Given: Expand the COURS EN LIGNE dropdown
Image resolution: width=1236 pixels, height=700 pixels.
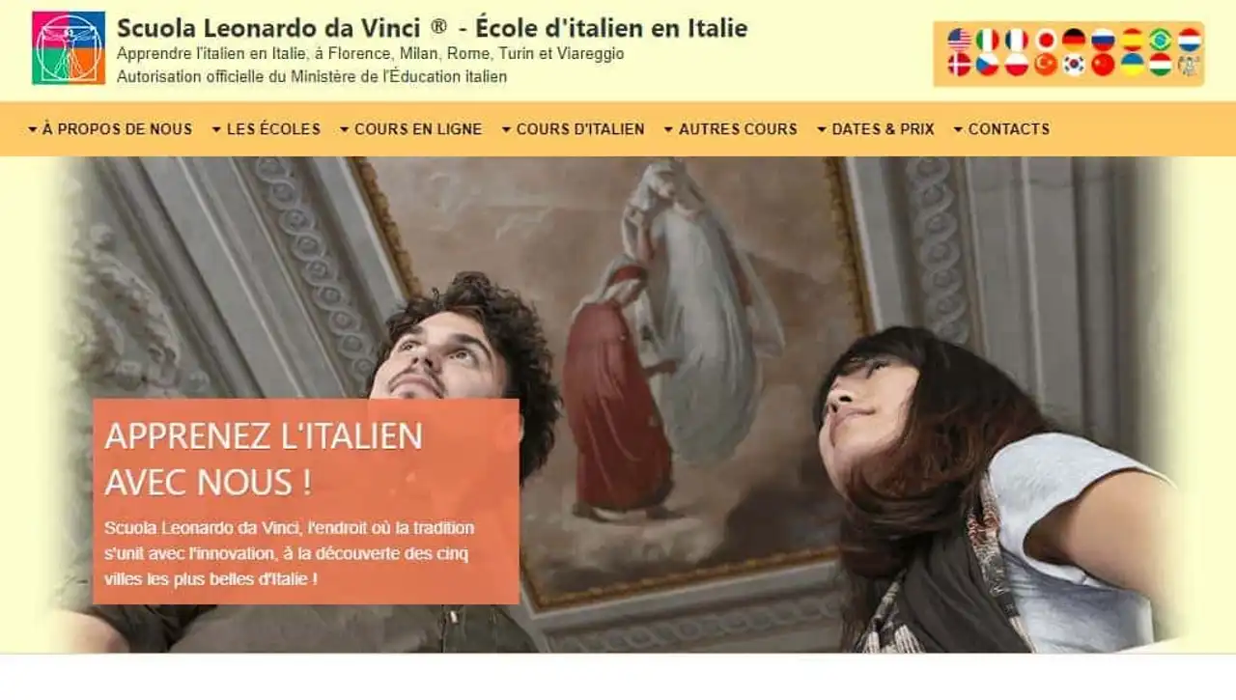Looking at the screenshot, I should pyautogui.click(x=410, y=128).
